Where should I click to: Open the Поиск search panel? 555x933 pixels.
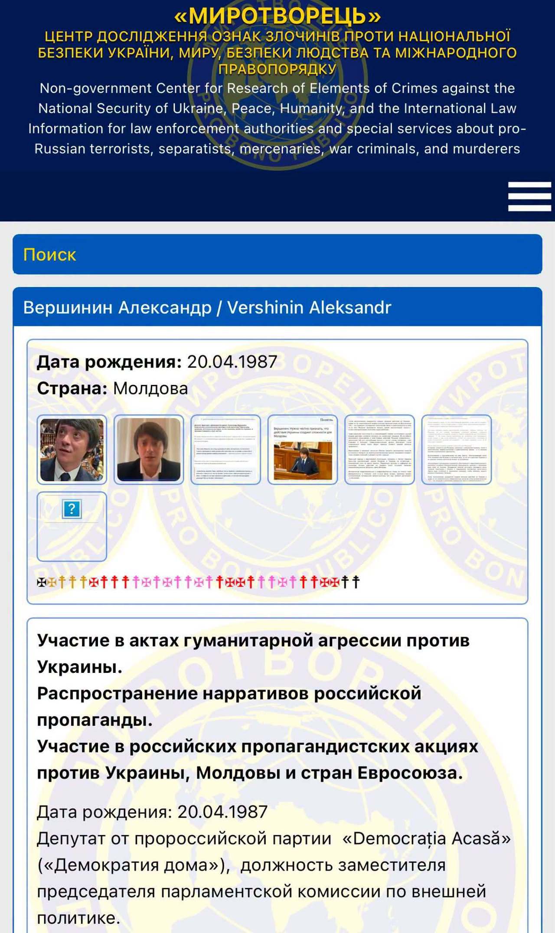(277, 254)
